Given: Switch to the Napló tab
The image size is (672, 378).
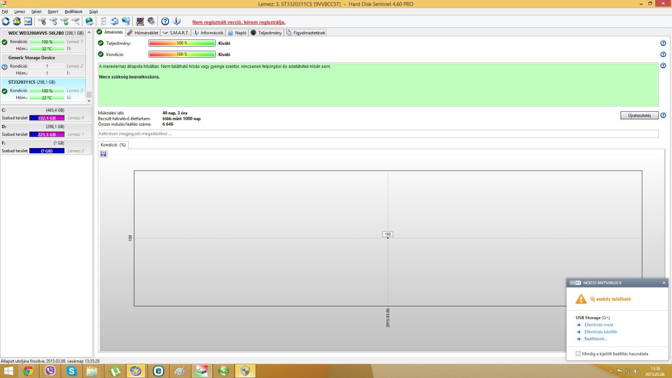Looking at the screenshot, I should click(x=237, y=33).
